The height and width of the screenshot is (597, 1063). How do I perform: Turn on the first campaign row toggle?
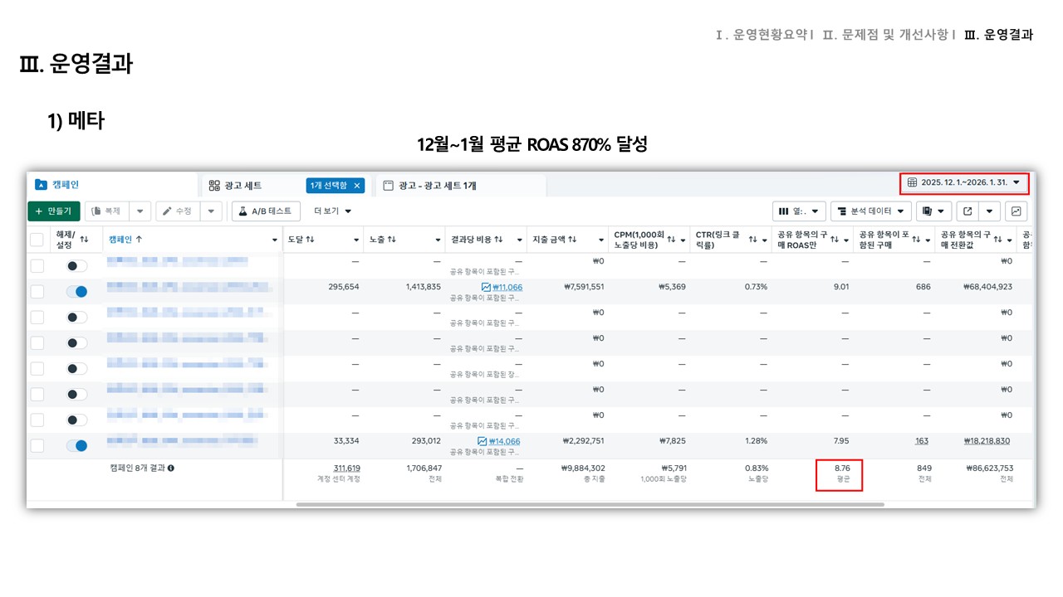(x=76, y=265)
